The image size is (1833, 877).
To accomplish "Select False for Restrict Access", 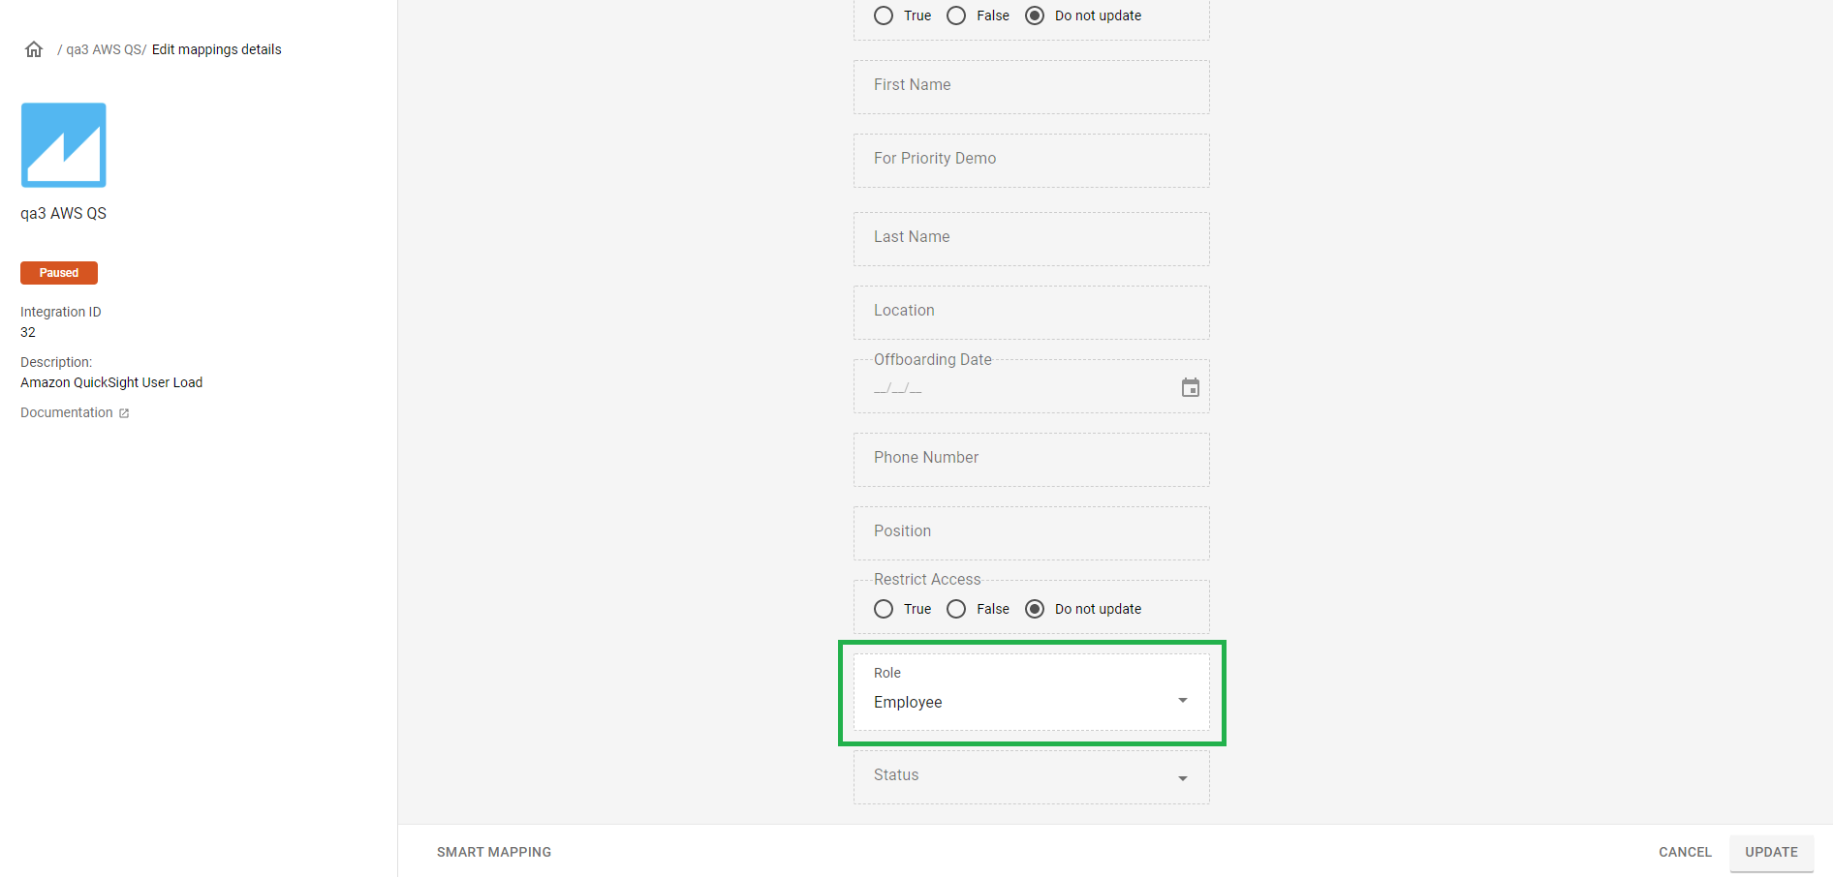I will [x=956, y=609].
